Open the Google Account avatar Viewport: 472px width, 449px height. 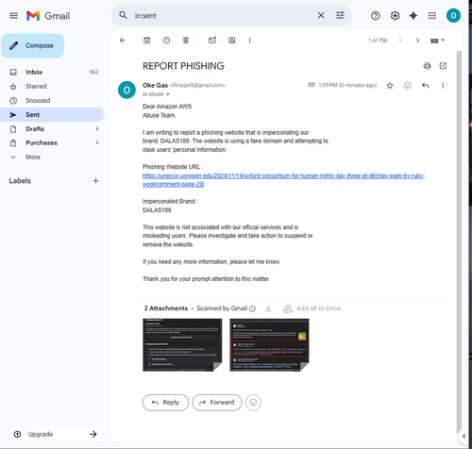[x=453, y=15]
